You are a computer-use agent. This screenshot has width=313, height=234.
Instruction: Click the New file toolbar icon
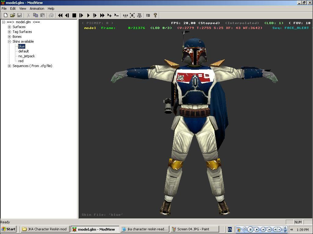(x=6, y=15)
